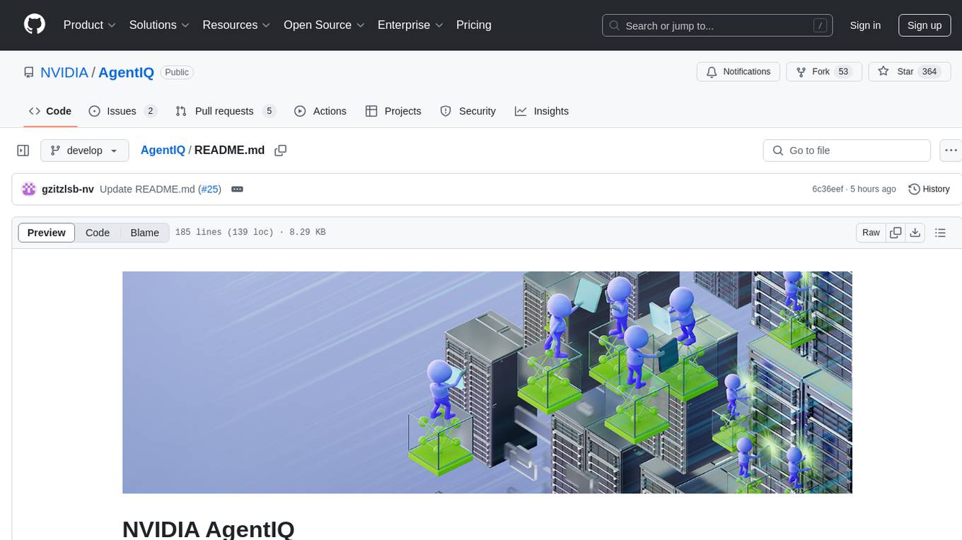Switch to the Security tab
962x540 pixels.
click(x=468, y=111)
